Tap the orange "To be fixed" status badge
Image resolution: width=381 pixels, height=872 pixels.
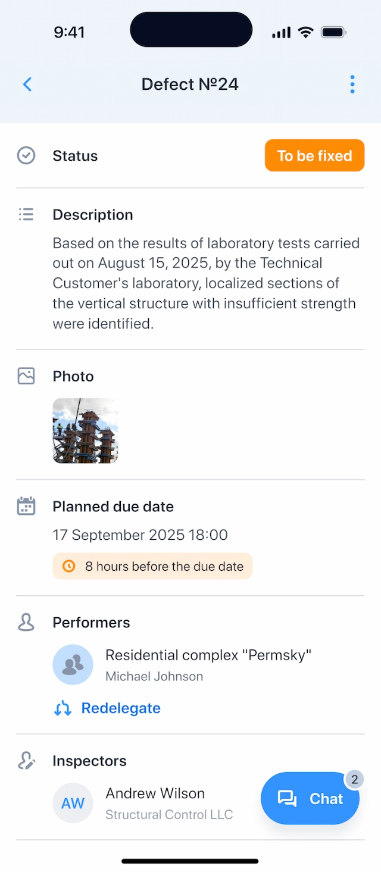[314, 156]
